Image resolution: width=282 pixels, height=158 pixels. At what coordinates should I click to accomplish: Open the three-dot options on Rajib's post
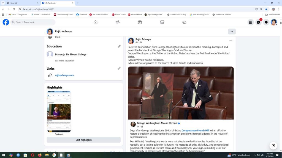(231, 41)
